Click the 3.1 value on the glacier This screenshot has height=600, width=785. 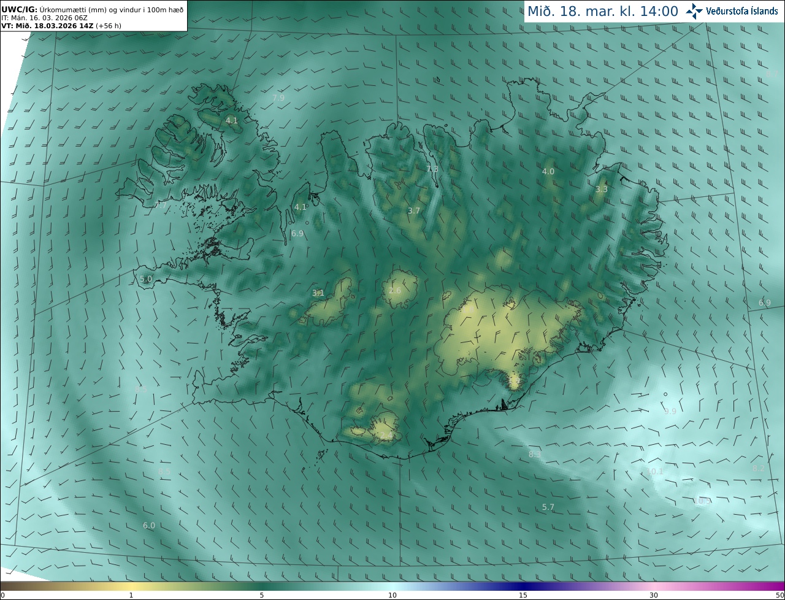click(318, 293)
